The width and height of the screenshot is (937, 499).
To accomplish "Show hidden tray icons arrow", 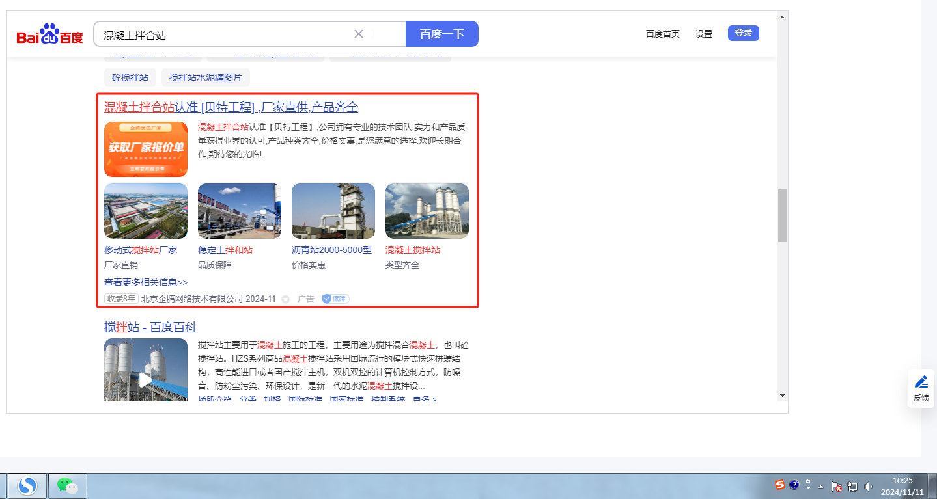I will tap(821, 487).
